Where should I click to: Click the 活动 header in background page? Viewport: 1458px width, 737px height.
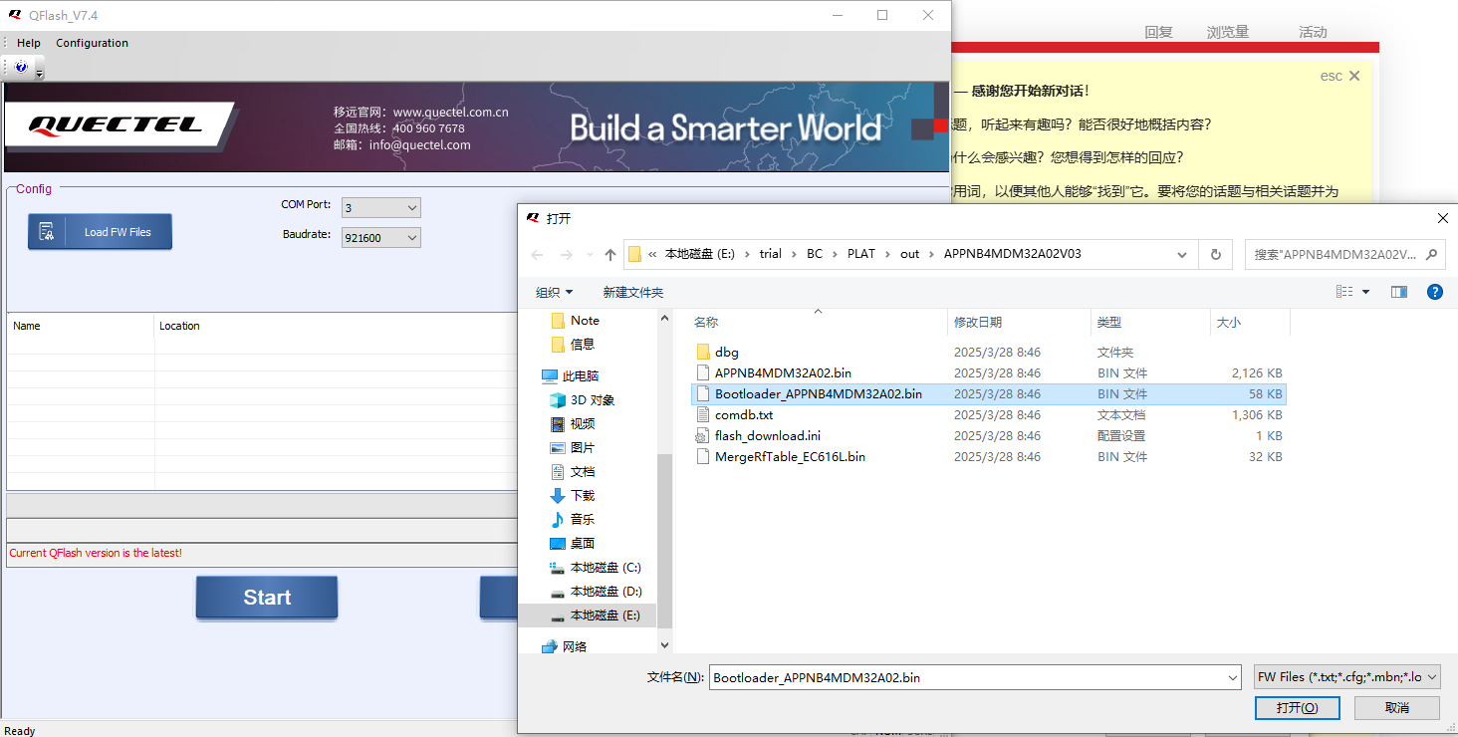point(1313,32)
